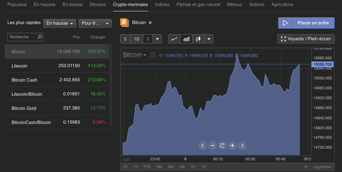
Task: Toggle percent scale on chart
Action: [x=306, y=167]
